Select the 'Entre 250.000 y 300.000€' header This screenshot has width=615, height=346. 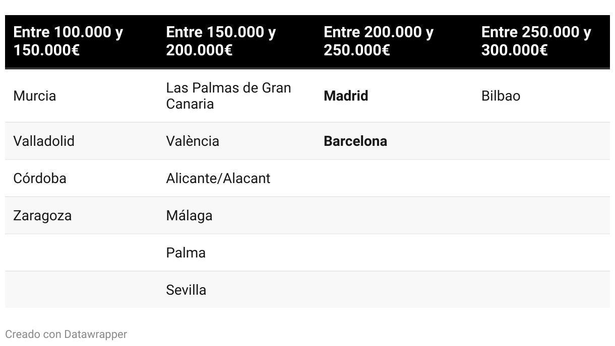click(536, 41)
